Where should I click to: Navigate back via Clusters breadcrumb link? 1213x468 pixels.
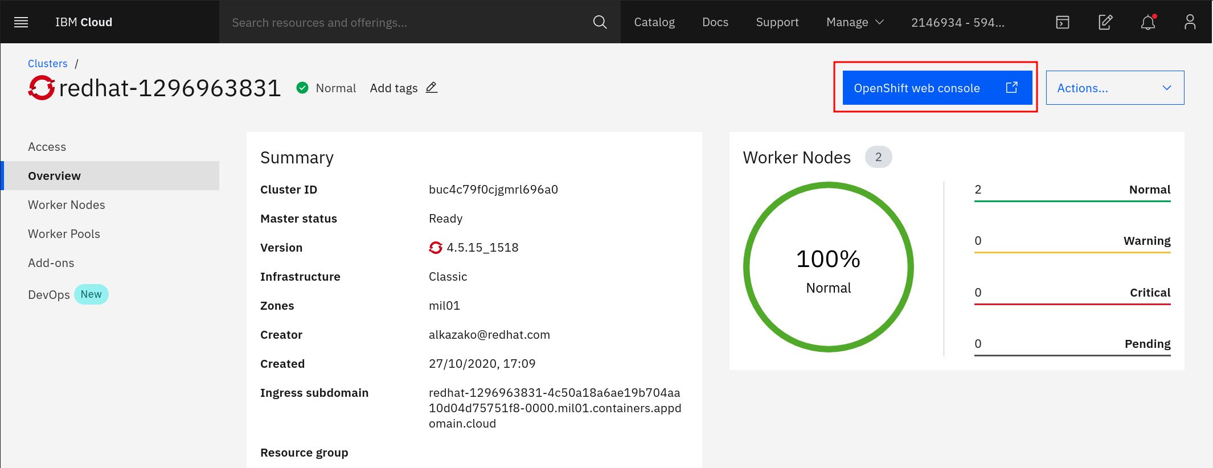(x=48, y=64)
